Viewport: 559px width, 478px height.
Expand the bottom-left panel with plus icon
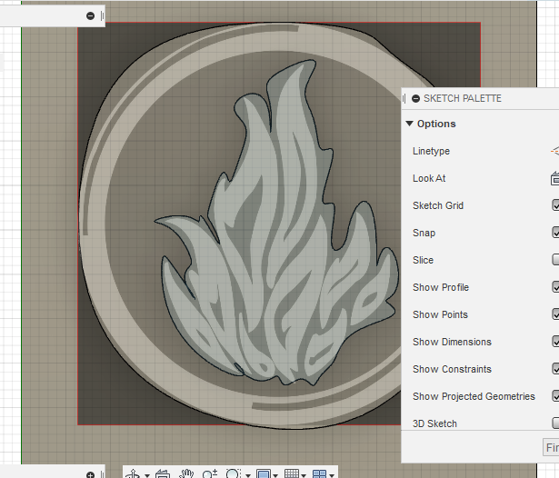[x=90, y=474]
